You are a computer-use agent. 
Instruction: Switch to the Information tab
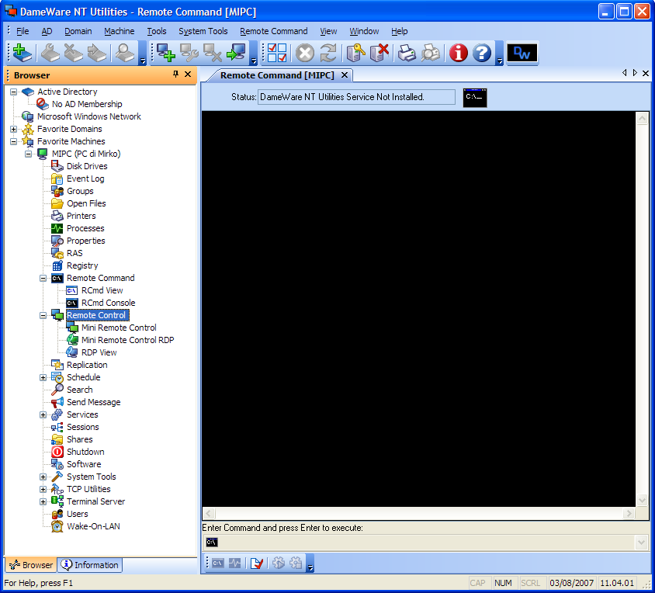pos(90,565)
